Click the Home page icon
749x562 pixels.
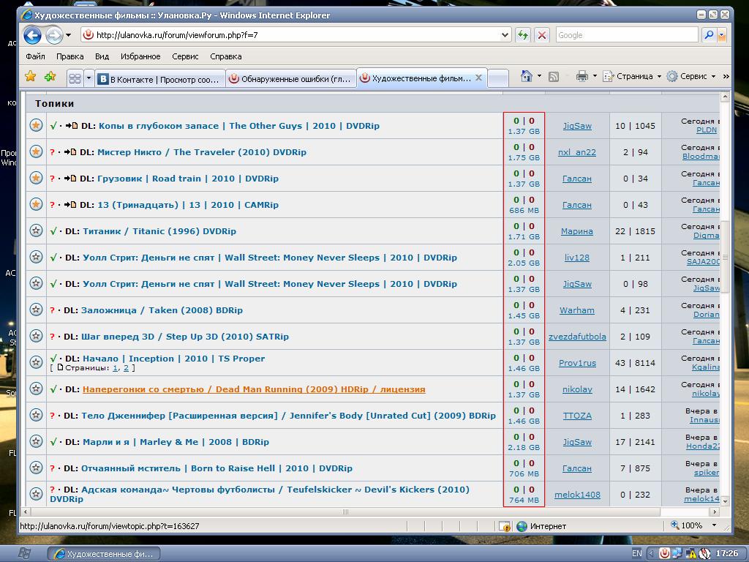pyautogui.click(x=526, y=76)
